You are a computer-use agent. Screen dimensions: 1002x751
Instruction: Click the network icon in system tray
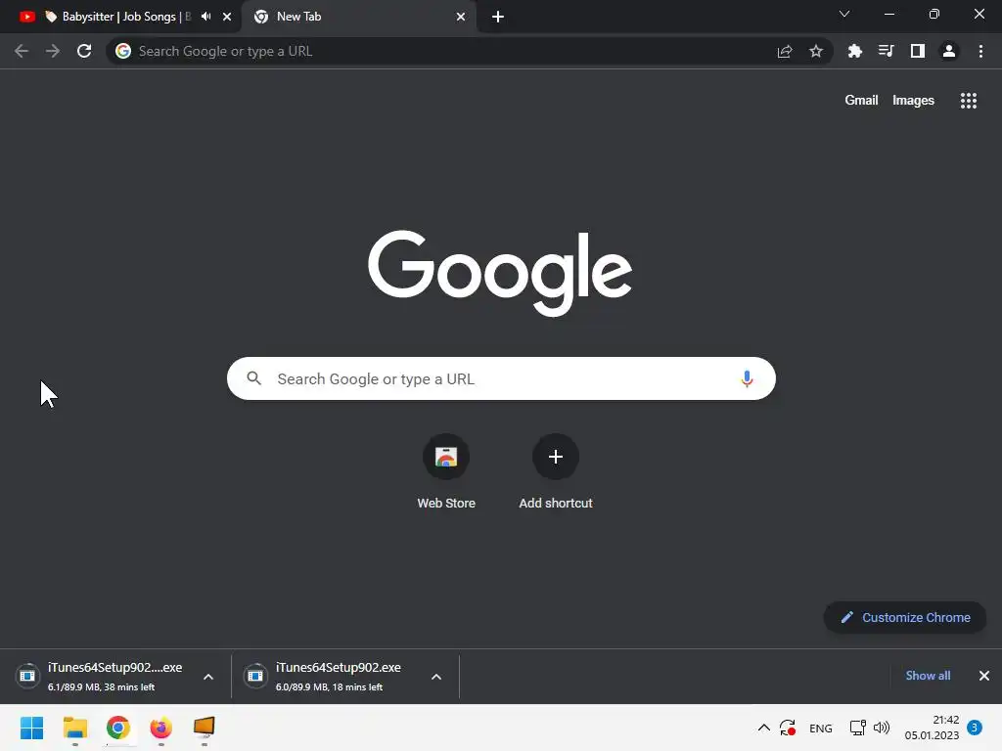pos(857,728)
